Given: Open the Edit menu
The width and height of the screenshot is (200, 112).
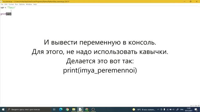Looking at the screenshot, I should 6,4.
